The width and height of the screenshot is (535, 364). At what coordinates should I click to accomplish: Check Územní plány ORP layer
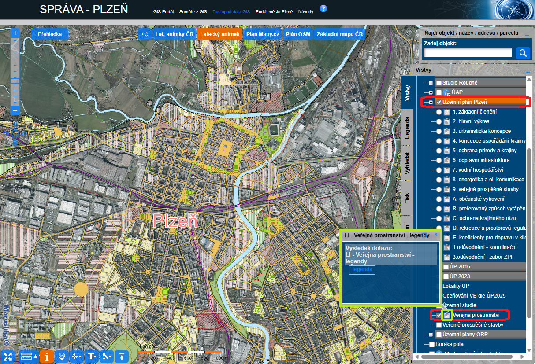click(439, 335)
